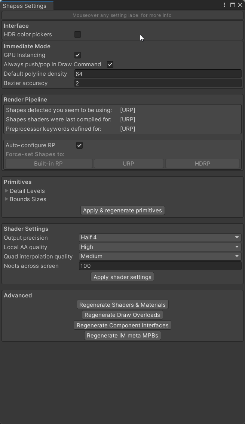The width and height of the screenshot is (245, 424).
Task: Open the Output precision dropdown
Action: [160, 237]
